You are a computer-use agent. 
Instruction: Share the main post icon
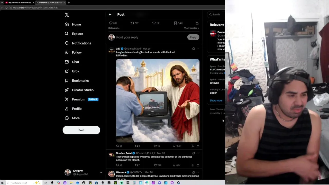197,23
